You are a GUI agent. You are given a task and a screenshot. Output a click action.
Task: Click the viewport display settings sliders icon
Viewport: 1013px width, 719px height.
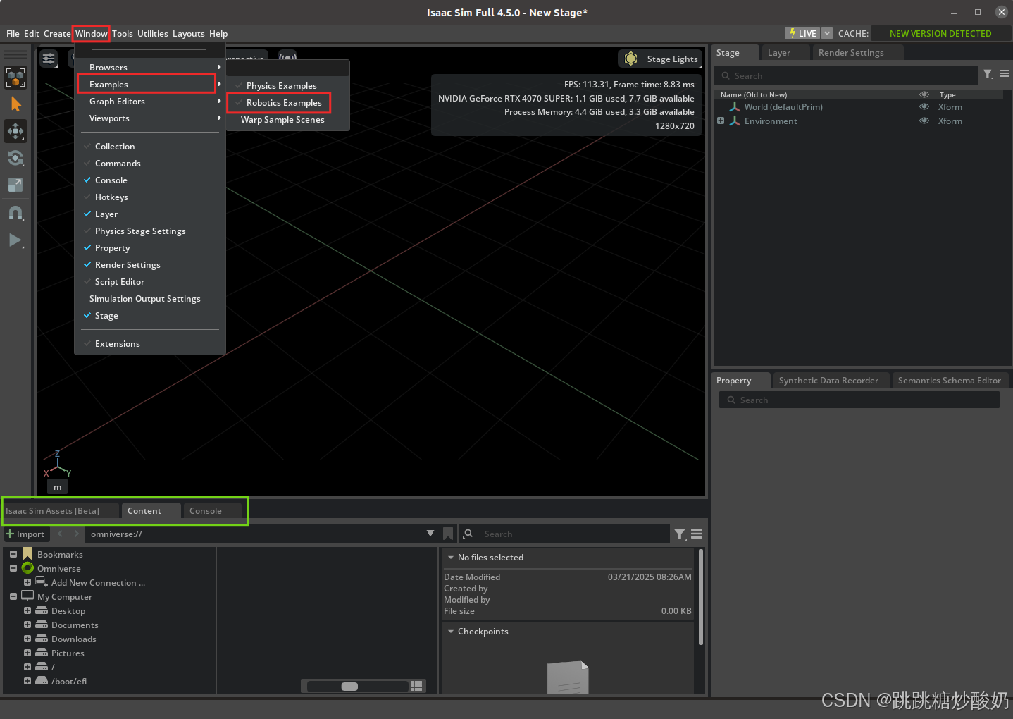click(49, 59)
